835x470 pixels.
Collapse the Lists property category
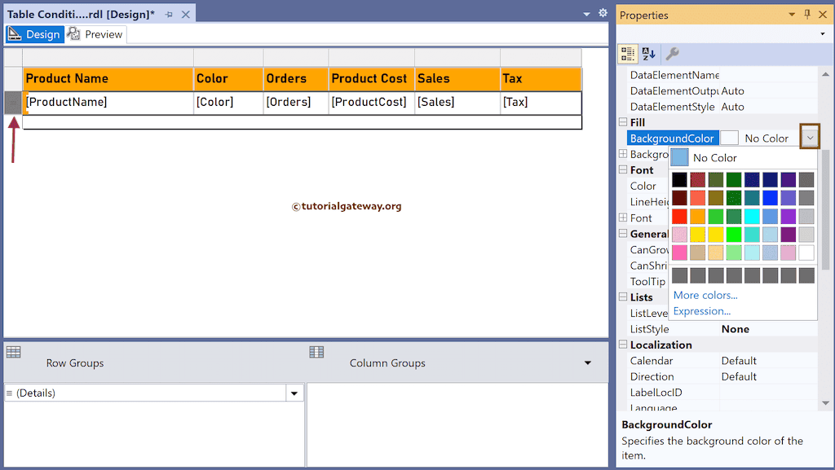click(622, 296)
